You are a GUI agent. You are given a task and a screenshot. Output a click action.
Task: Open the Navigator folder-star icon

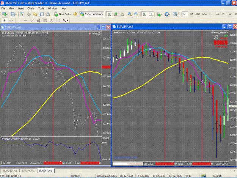coord(35,14)
